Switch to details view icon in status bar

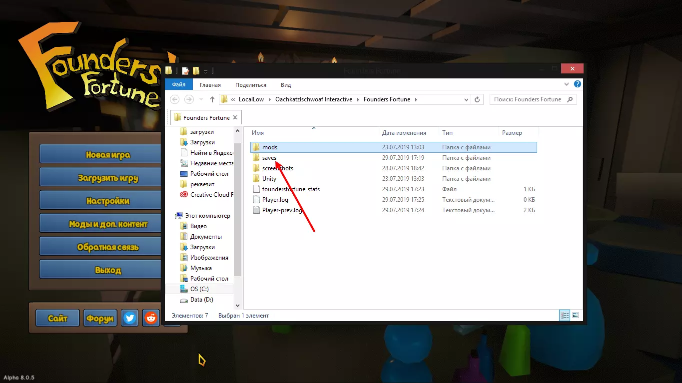565,316
